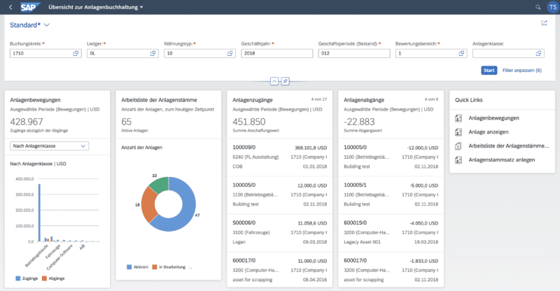Click the share icon near Standard variant
560x291 pixels.
point(544,23)
